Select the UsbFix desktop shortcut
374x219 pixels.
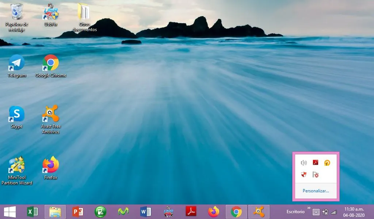51,12
